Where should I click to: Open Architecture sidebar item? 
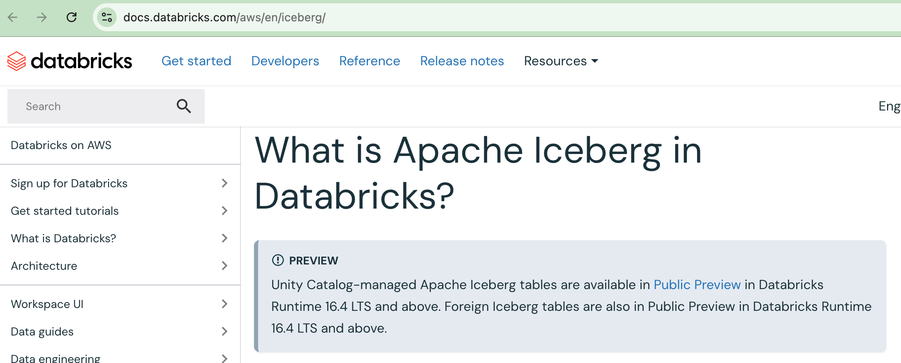44,266
